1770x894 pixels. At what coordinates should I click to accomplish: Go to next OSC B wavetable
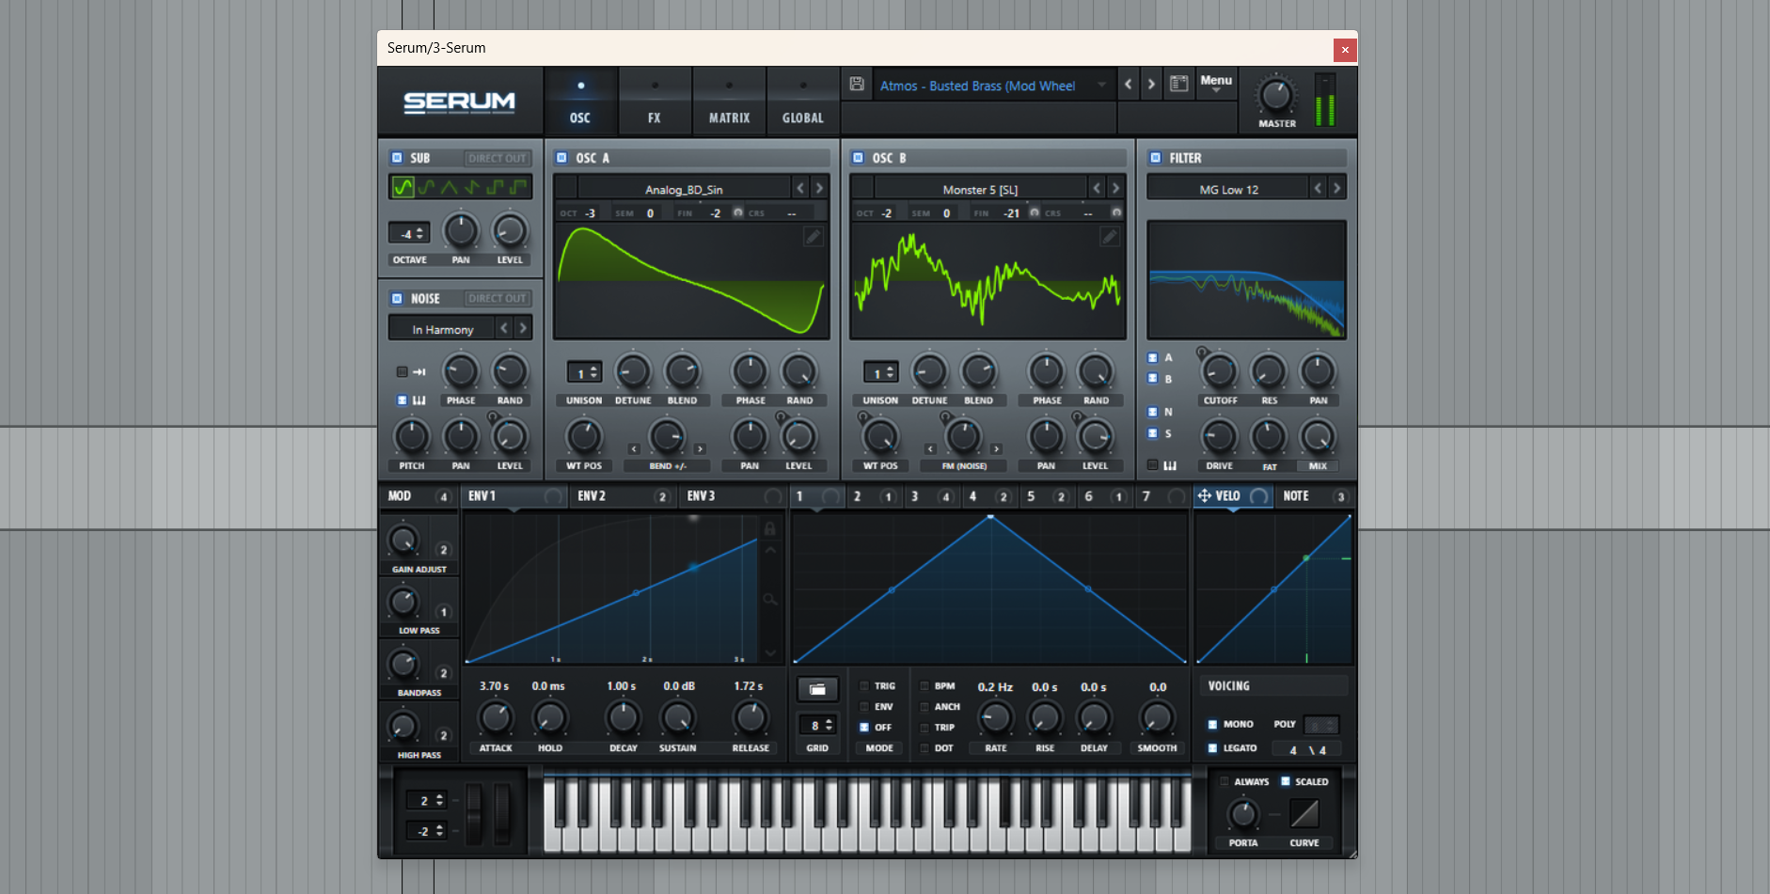click(1115, 188)
